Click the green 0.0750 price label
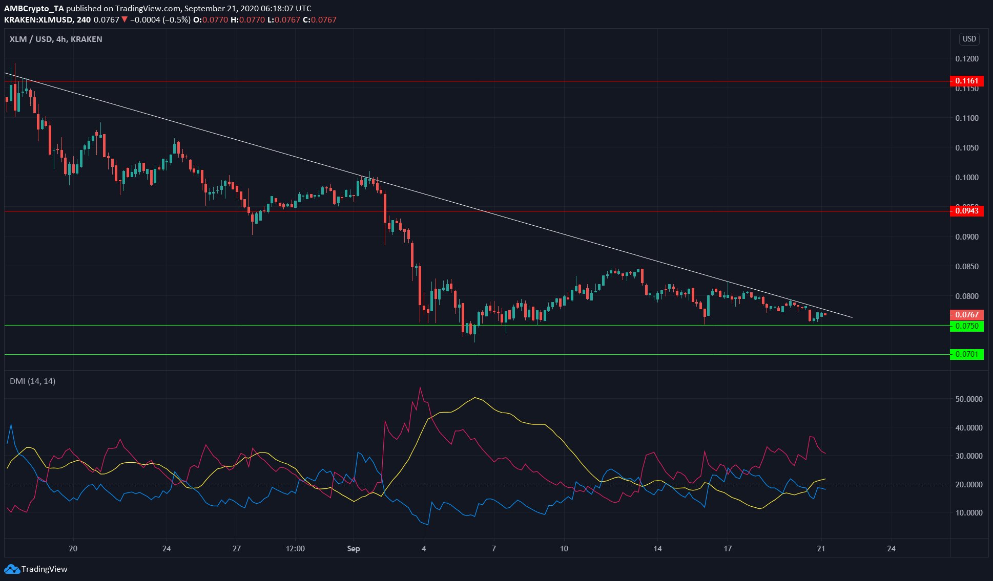This screenshot has height=581, width=993. tap(966, 326)
